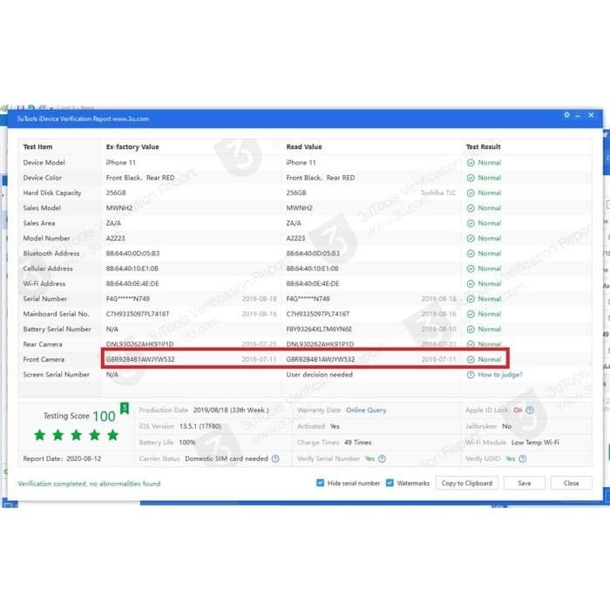The image size is (610, 610).
Task: Click Normal check icon for Bluetooth Address
Action: click(471, 254)
